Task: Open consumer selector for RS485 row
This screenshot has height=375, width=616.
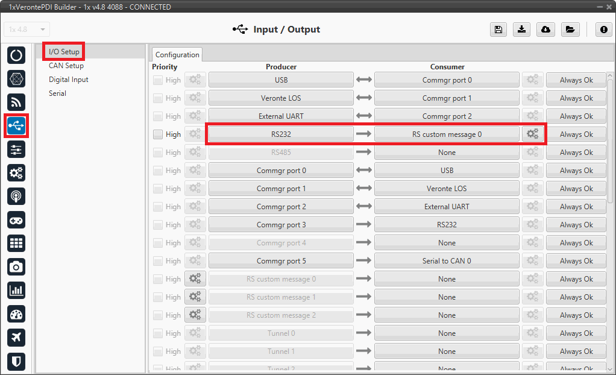Action: click(x=447, y=152)
